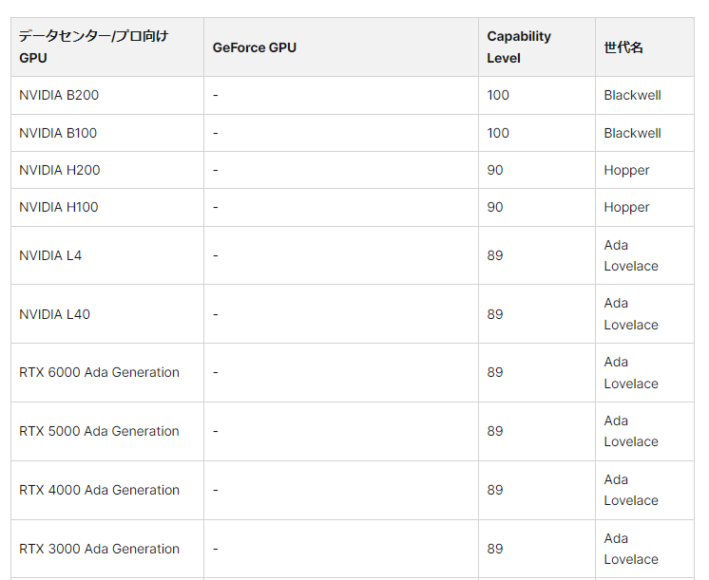Click the 'NVIDIA L40' cell
The image size is (709, 580).
[107, 314]
